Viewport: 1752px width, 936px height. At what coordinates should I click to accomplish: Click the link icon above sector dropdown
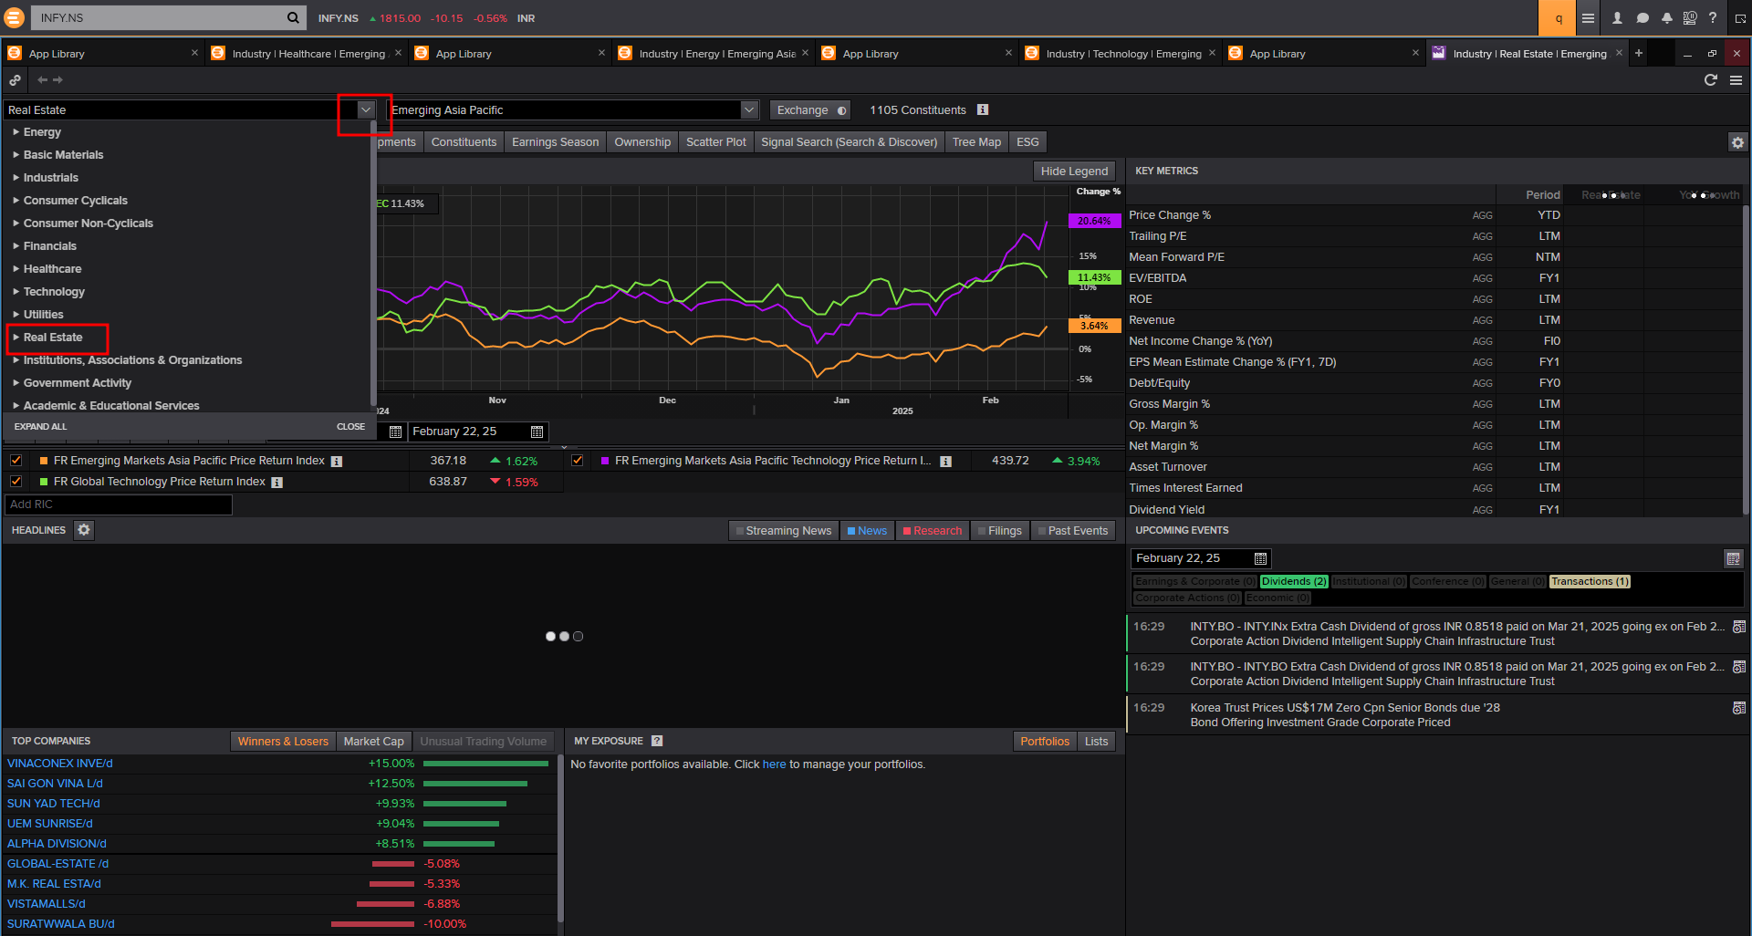click(16, 80)
